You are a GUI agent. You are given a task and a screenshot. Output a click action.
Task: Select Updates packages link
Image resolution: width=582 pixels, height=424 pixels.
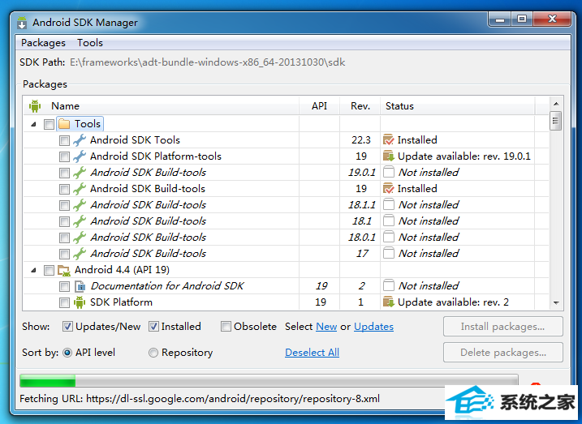pos(373,327)
